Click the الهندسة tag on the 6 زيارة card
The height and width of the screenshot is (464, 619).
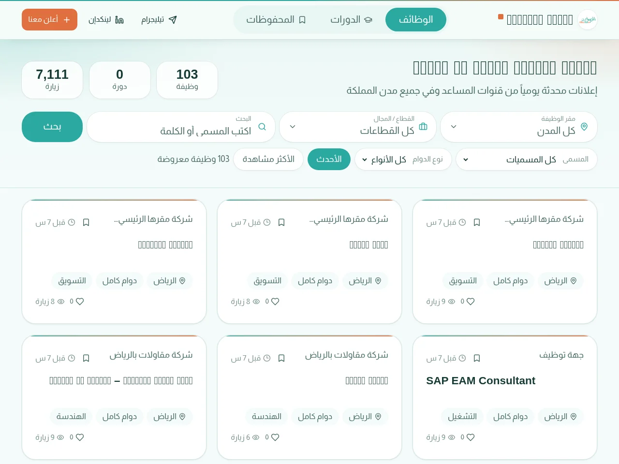click(266, 417)
